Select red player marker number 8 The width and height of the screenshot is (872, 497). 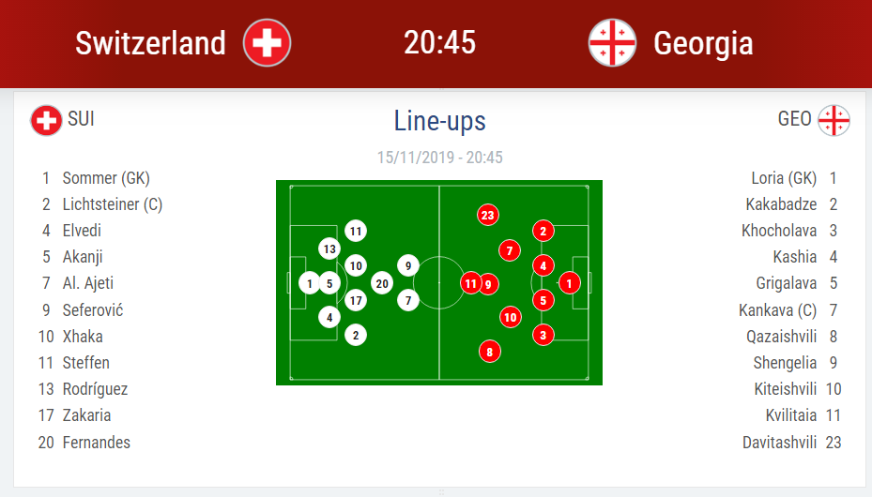(x=489, y=352)
